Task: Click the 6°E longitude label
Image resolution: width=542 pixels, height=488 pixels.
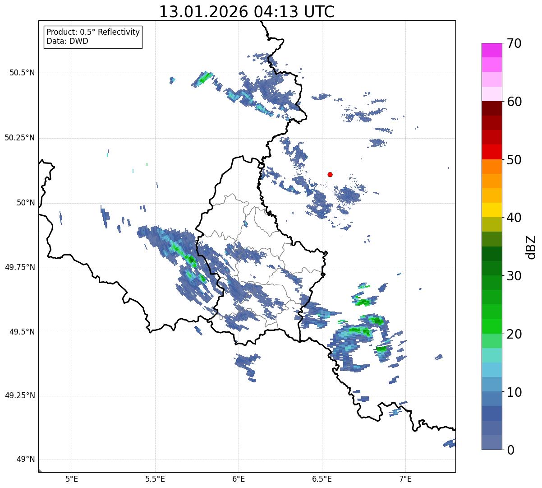Action: click(x=239, y=479)
